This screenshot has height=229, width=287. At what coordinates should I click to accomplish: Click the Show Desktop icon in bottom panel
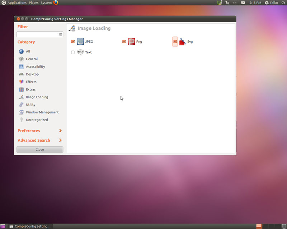click(x=3, y=226)
